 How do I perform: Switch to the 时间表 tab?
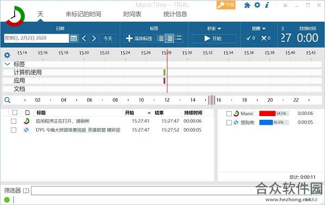(x=132, y=14)
